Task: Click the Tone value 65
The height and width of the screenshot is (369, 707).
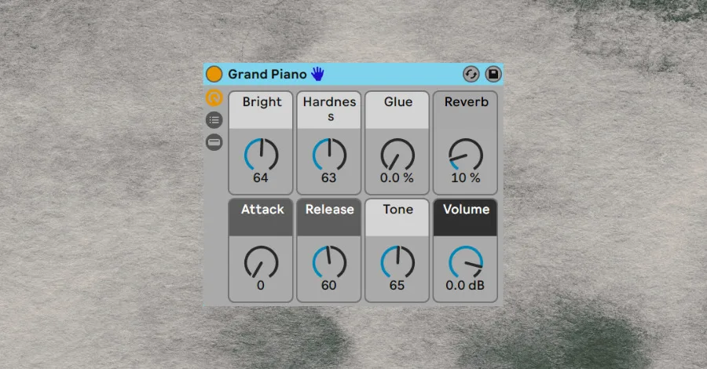Action: click(x=397, y=285)
